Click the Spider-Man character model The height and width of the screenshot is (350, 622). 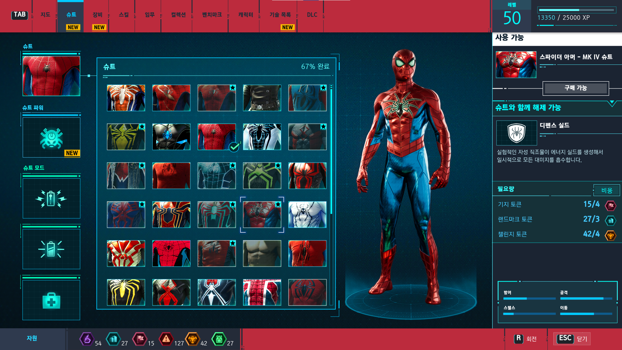(x=404, y=177)
